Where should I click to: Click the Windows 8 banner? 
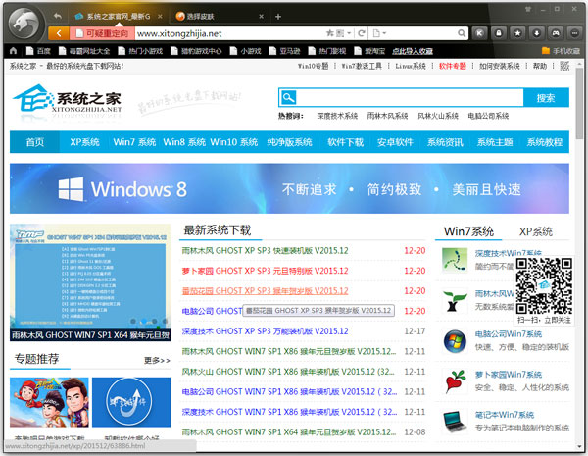[x=289, y=188]
